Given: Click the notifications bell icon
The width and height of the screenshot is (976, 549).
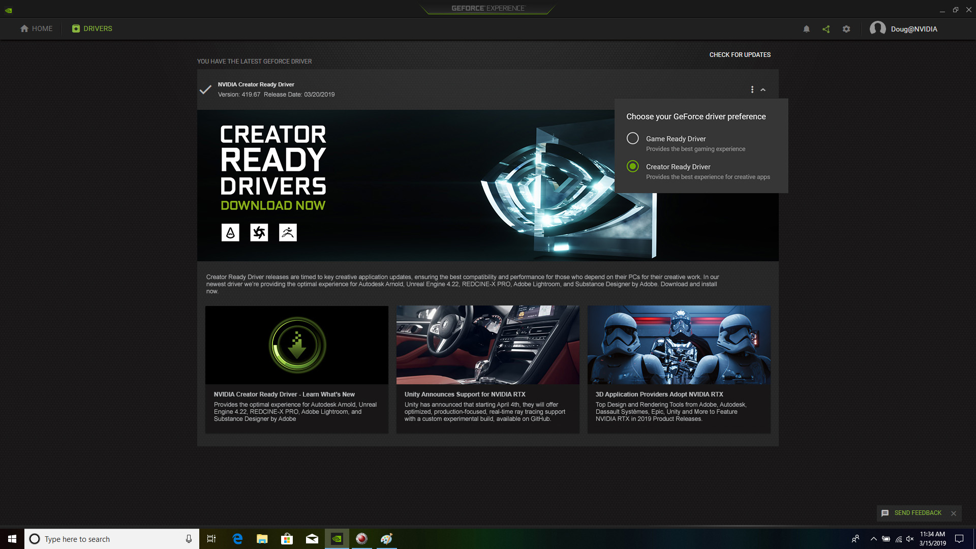Looking at the screenshot, I should click(806, 29).
